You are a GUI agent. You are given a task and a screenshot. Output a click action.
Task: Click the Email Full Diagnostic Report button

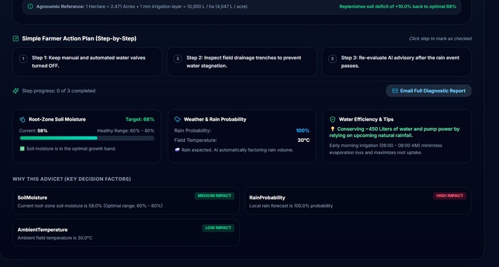point(428,91)
